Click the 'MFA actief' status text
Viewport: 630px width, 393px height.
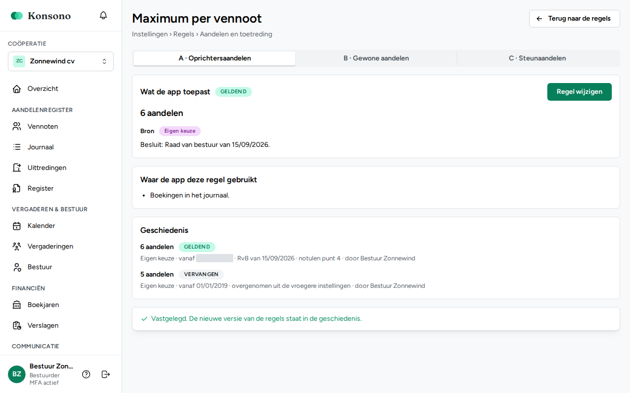coord(44,383)
